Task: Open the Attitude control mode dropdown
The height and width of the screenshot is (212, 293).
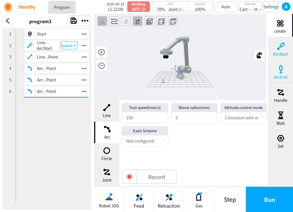Action: (243, 118)
